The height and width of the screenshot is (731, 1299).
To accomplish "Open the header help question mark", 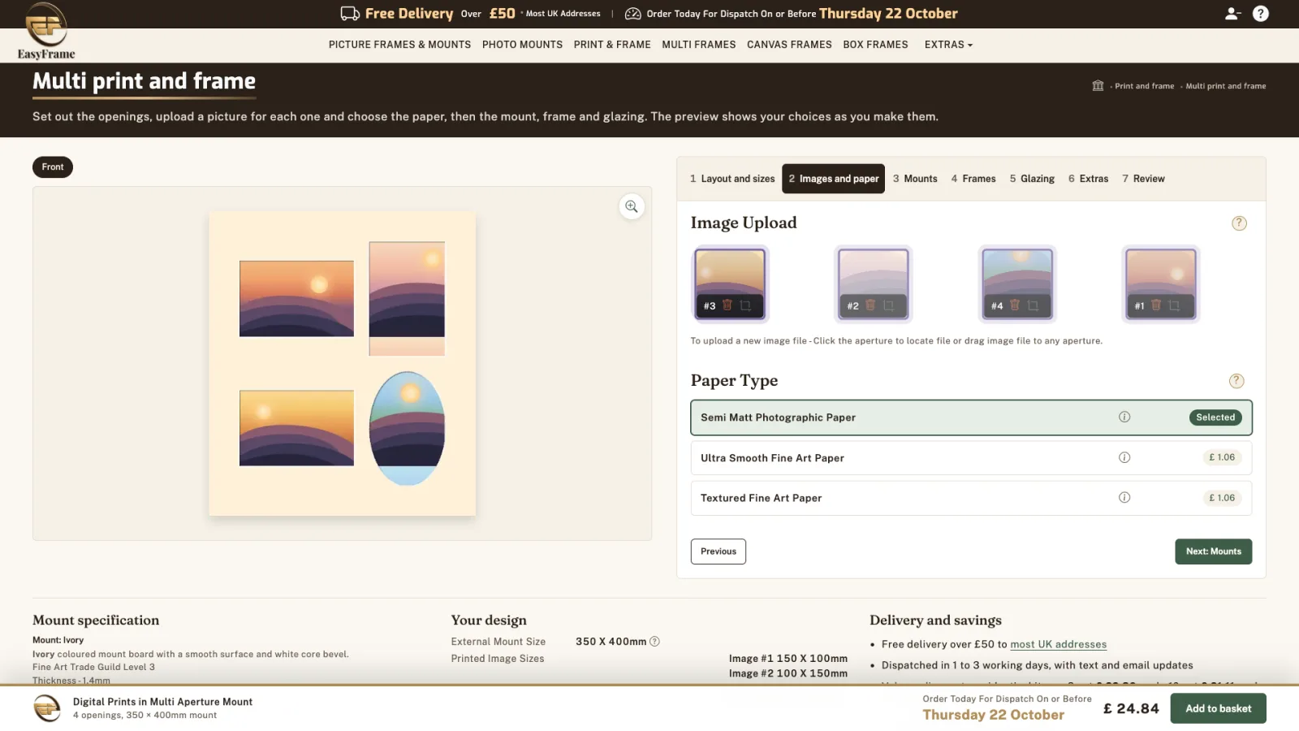I will [1260, 13].
